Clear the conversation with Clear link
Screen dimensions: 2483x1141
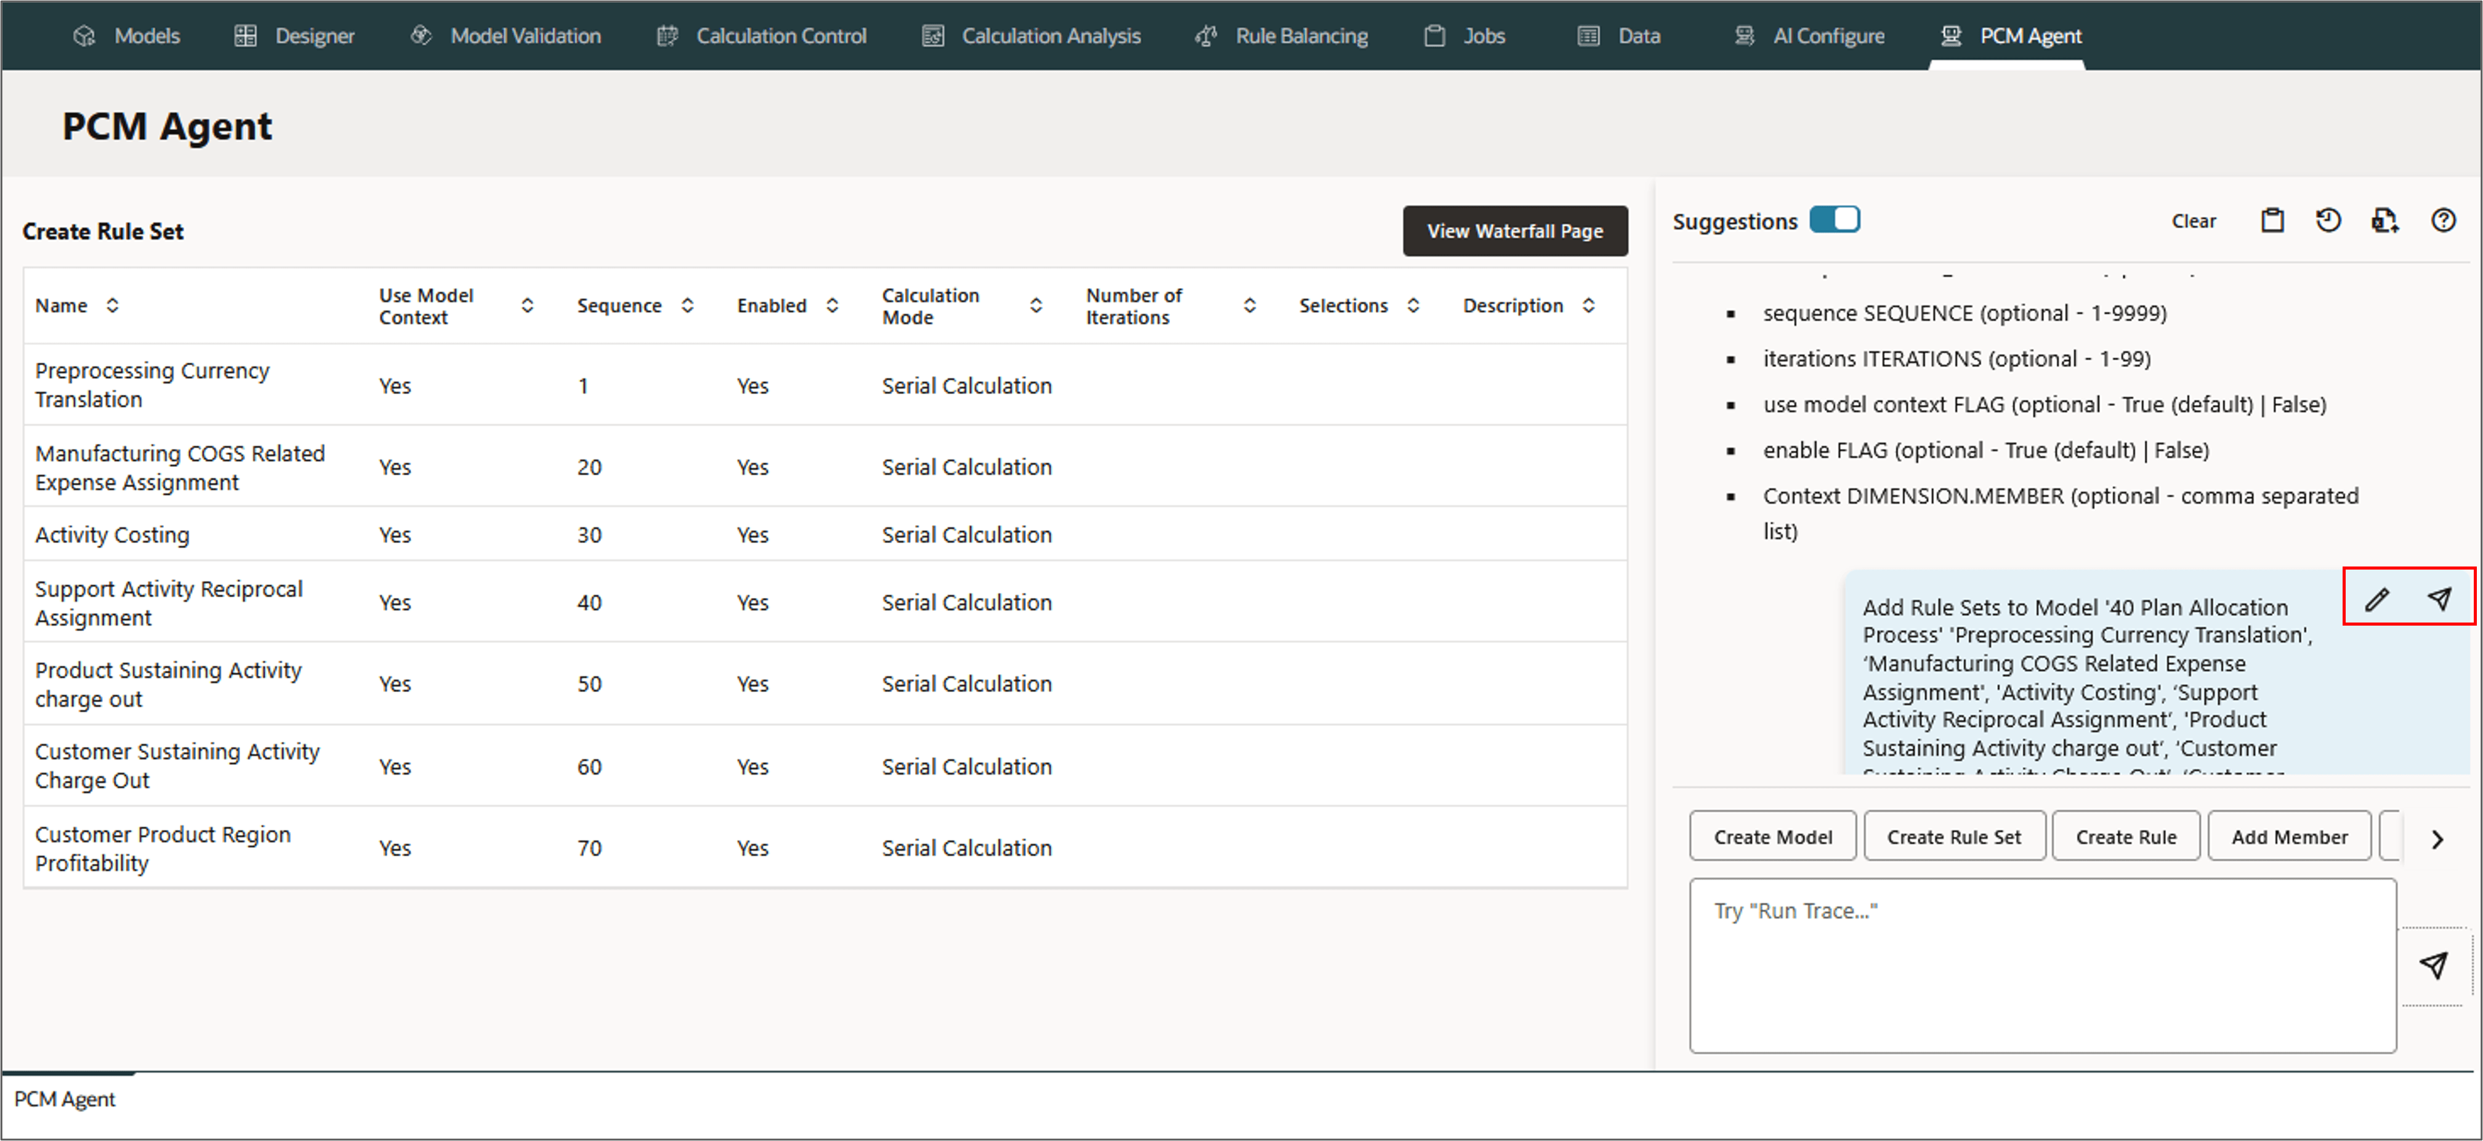click(x=2193, y=220)
